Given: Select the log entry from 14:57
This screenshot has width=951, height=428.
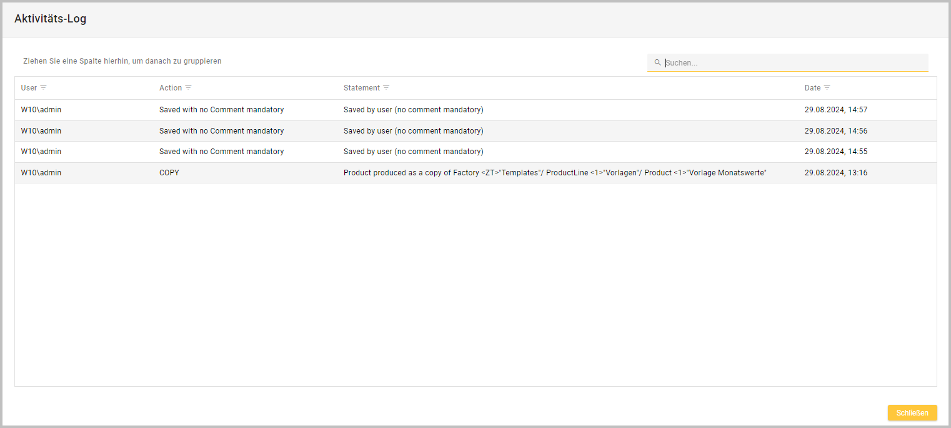Looking at the screenshot, I should [x=475, y=110].
